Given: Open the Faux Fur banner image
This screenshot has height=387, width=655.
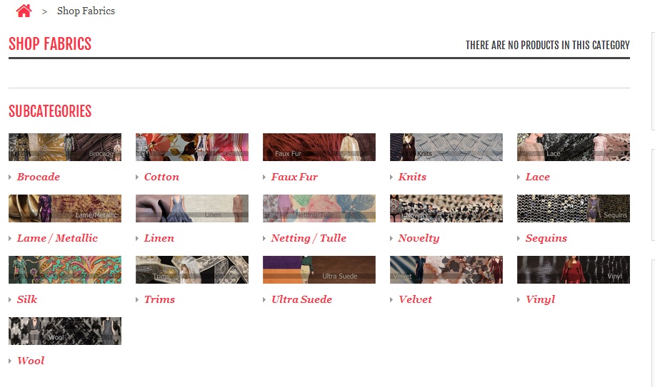Looking at the screenshot, I should click(x=319, y=148).
